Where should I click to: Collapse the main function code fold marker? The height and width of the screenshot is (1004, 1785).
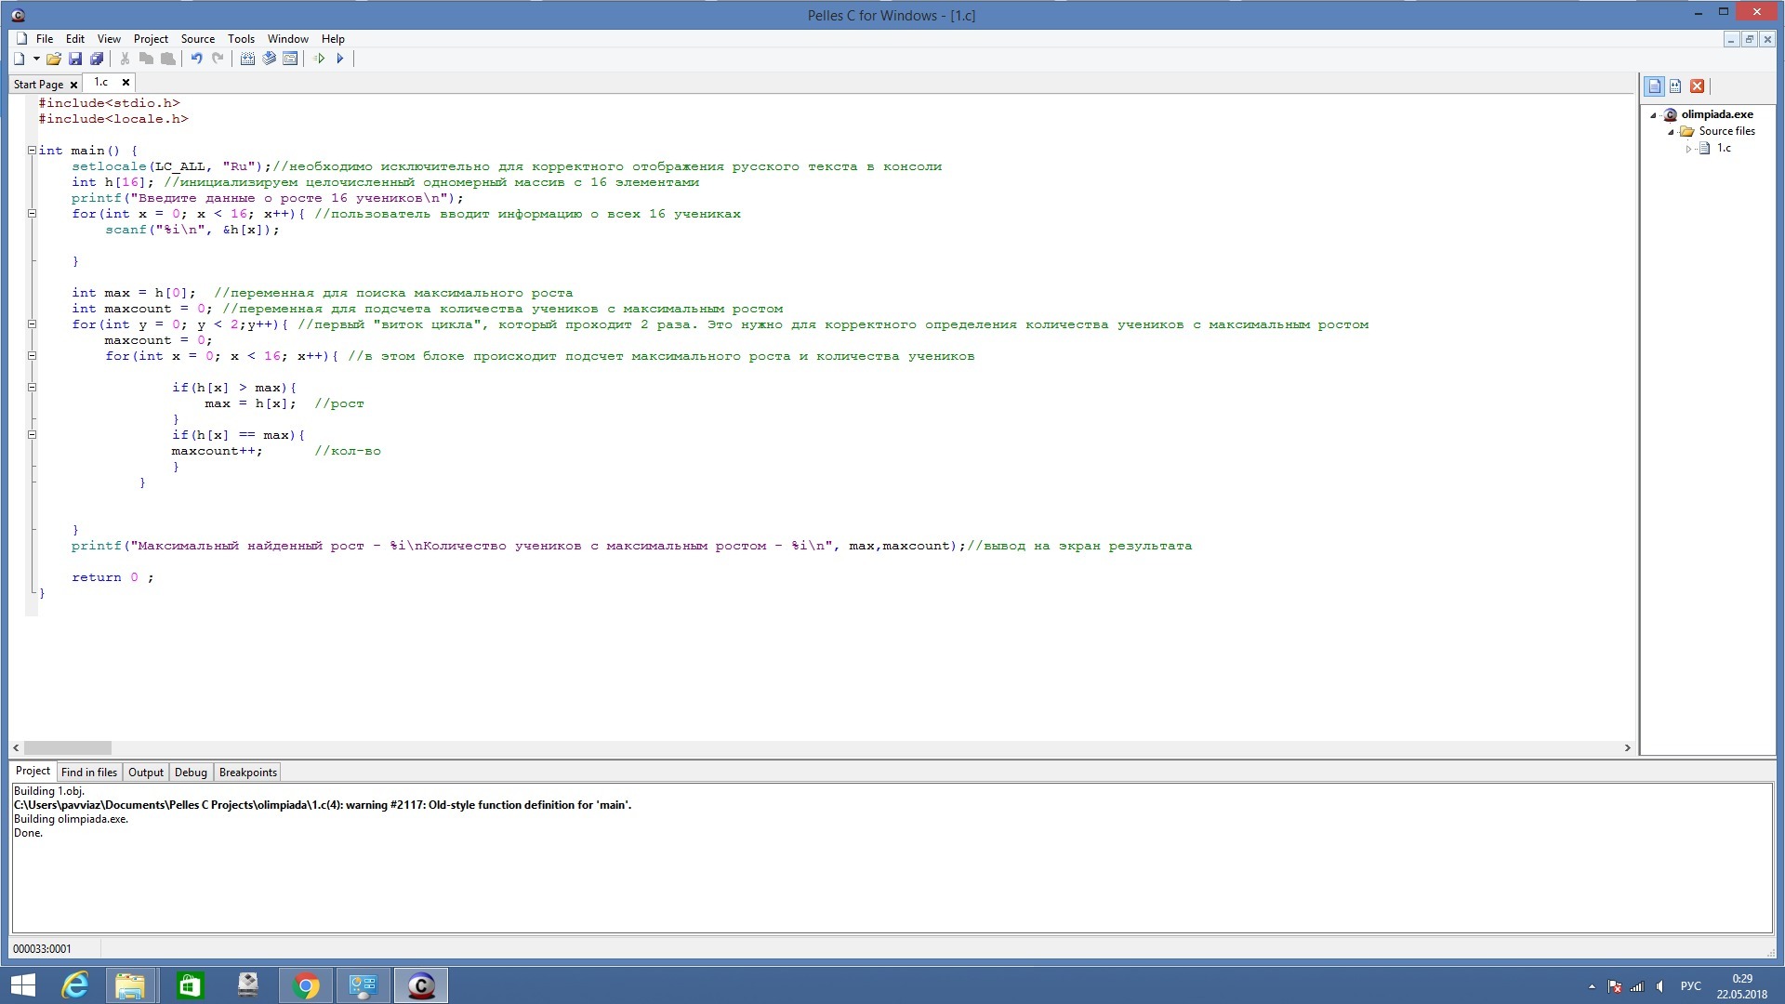32,151
